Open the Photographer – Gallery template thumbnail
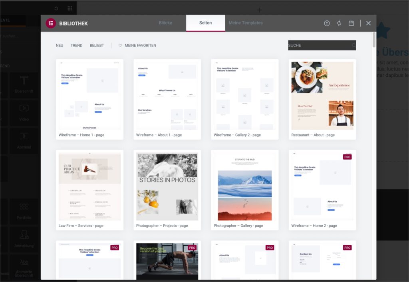 245,186
